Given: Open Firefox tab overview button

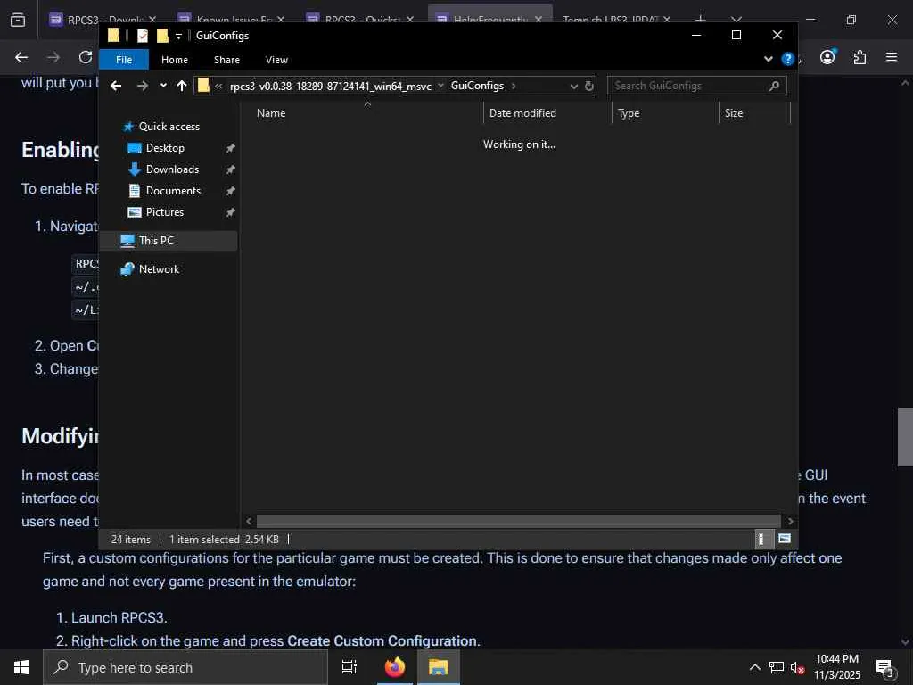Looking at the screenshot, I should coord(18,20).
